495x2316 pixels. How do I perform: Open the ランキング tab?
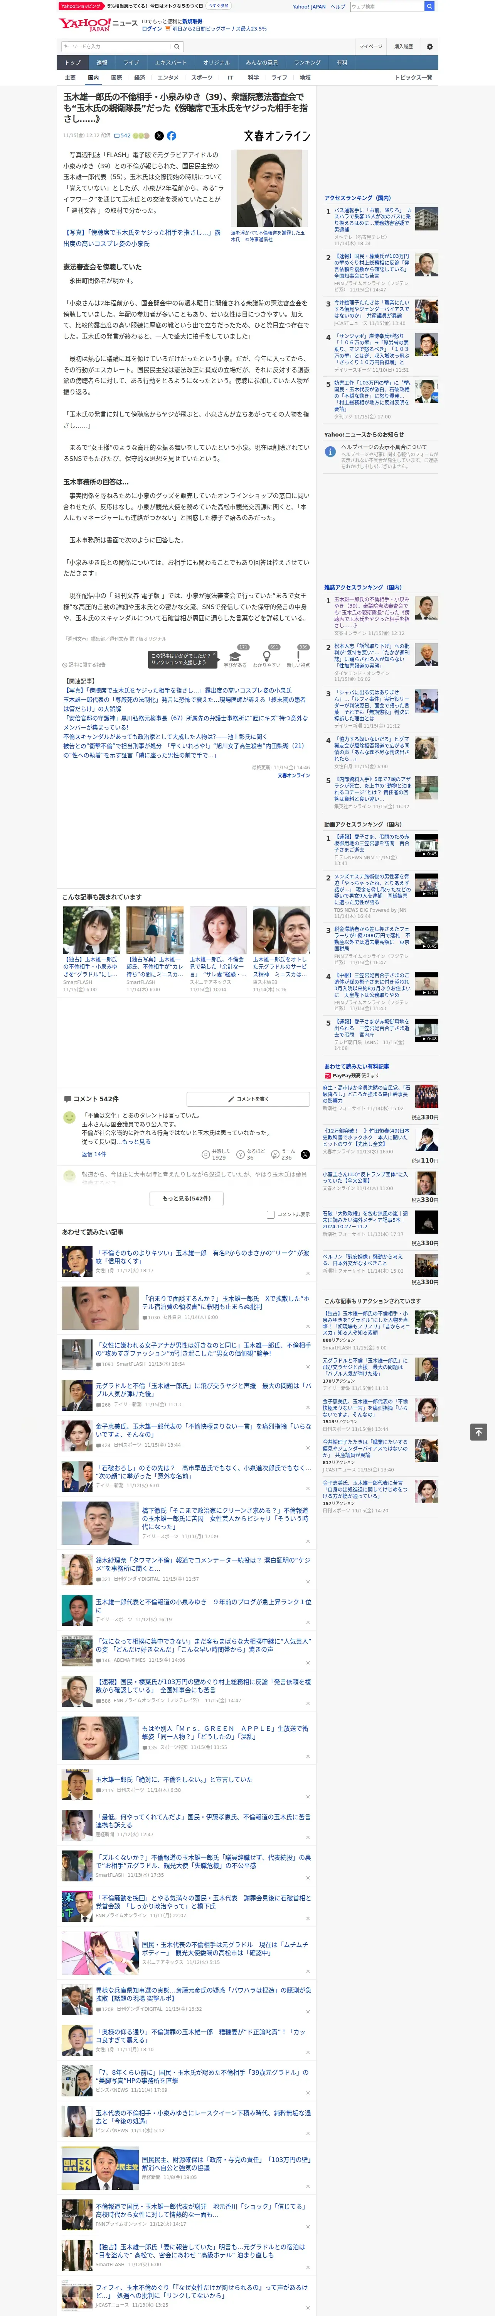point(307,63)
